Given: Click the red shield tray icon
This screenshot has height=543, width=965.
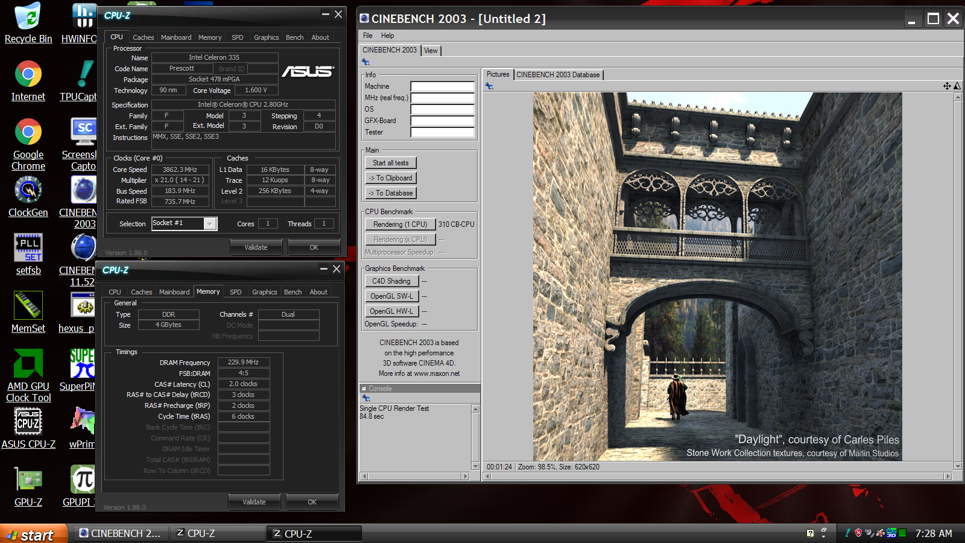Looking at the screenshot, I should [858, 533].
